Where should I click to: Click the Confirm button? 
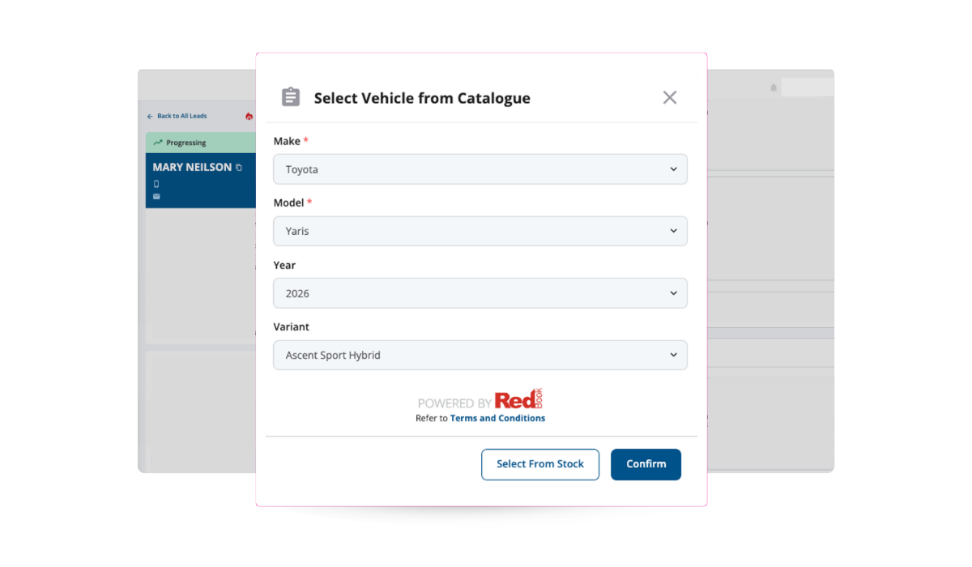tap(646, 464)
